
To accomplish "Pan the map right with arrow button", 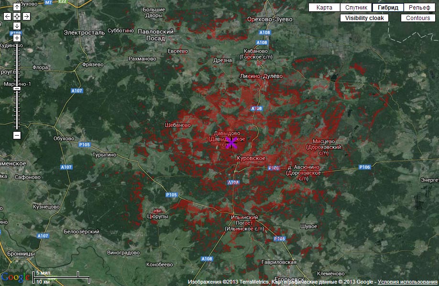I will click(26, 17).
